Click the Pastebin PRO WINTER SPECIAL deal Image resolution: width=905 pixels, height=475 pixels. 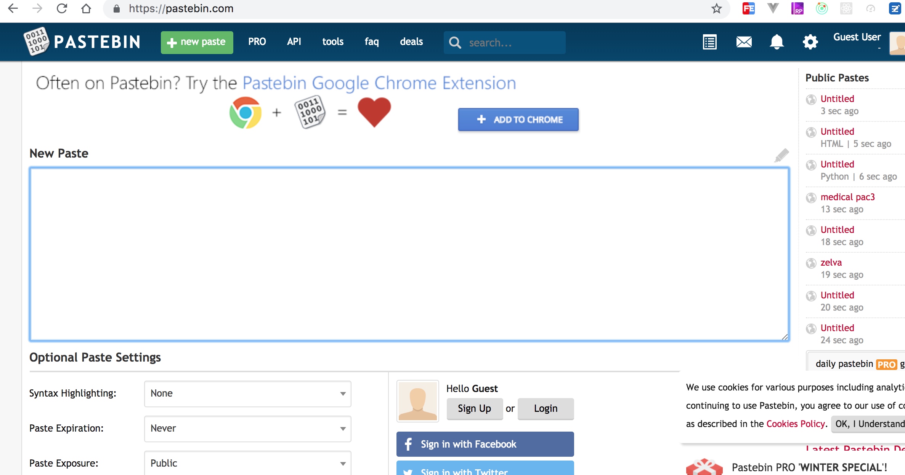[x=809, y=467]
